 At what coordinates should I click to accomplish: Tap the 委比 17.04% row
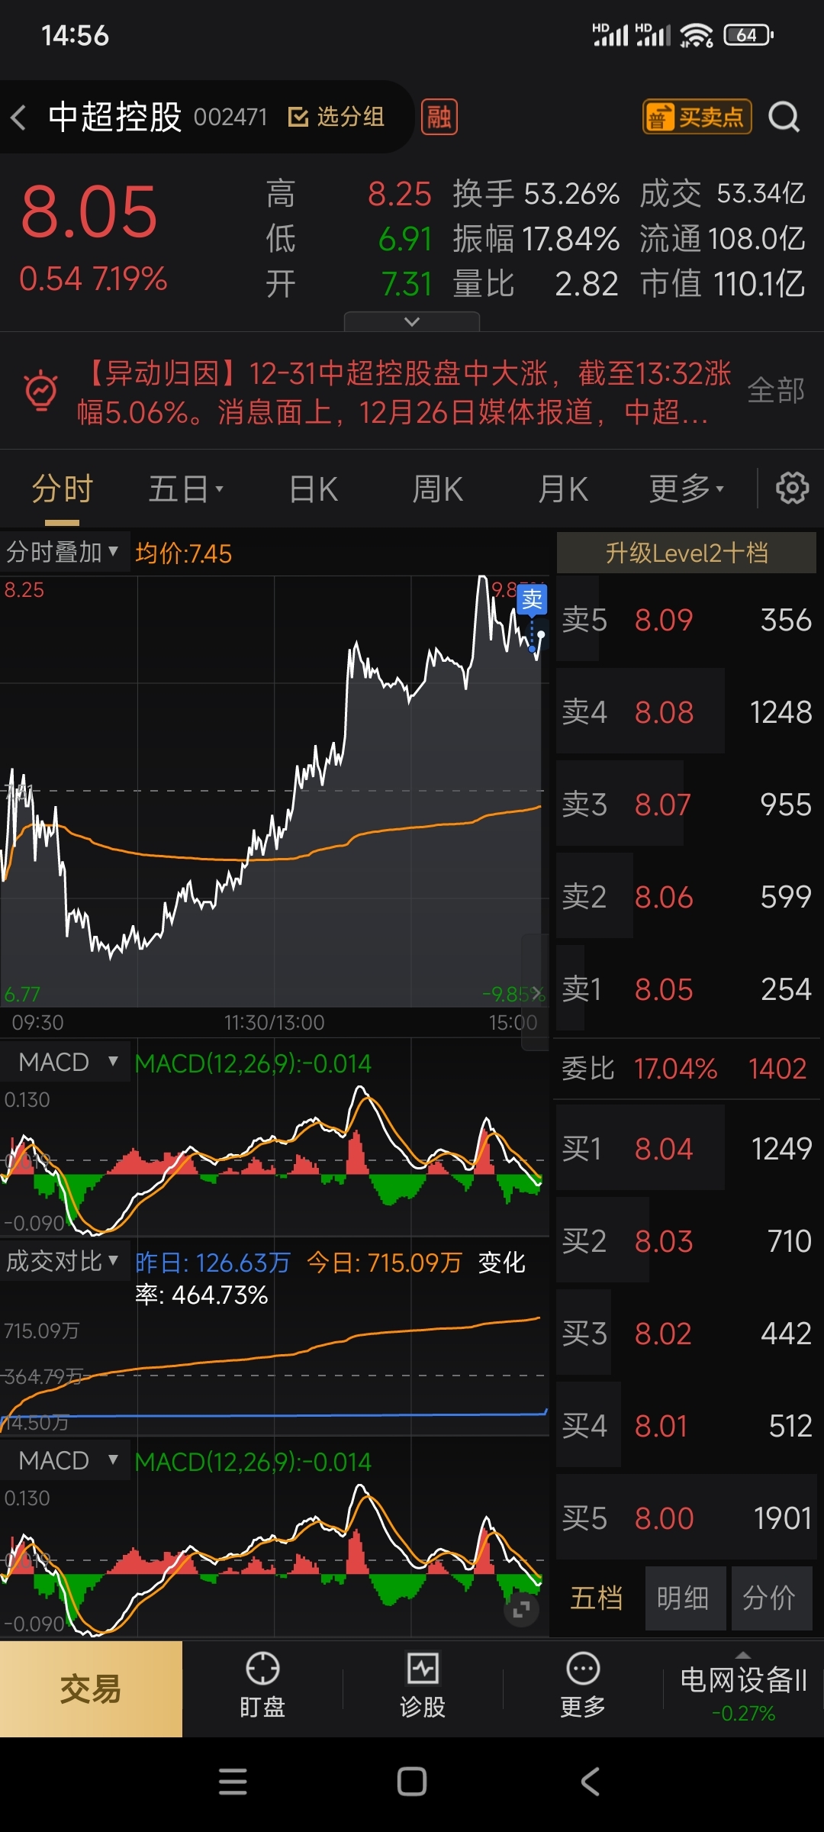point(685,1069)
